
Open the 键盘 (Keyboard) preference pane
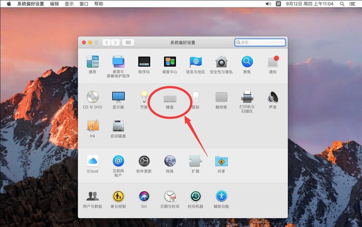point(169,98)
